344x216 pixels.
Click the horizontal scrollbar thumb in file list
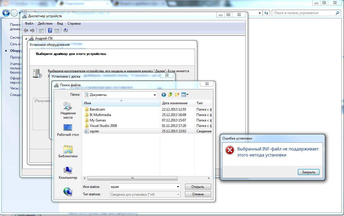pyautogui.click(x=132, y=178)
